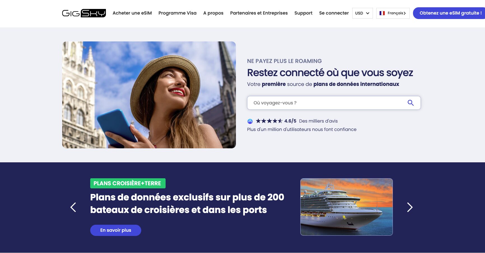The height and width of the screenshot is (253, 485).
Task: Open Programme Visa menu item
Action: pos(177,13)
